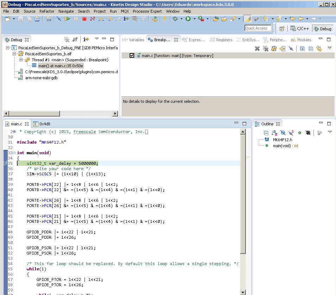Click the Step Into icon
Viewport: 336px width, 295px height.
pyautogui.click(x=101, y=19)
